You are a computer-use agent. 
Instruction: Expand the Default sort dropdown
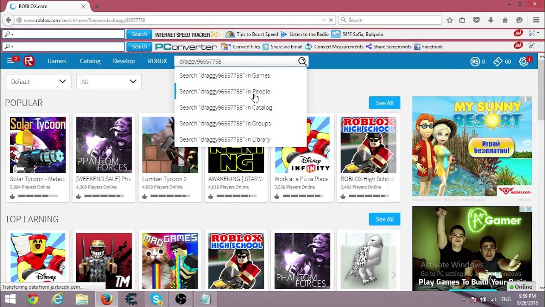(x=38, y=81)
